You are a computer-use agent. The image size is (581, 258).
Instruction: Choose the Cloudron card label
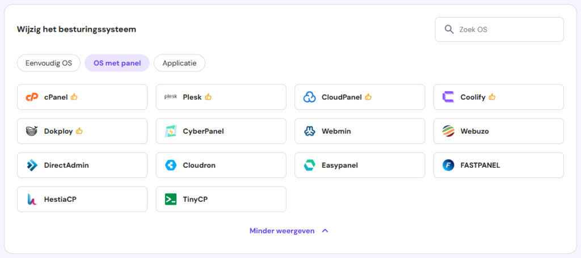tap(199, 166)
